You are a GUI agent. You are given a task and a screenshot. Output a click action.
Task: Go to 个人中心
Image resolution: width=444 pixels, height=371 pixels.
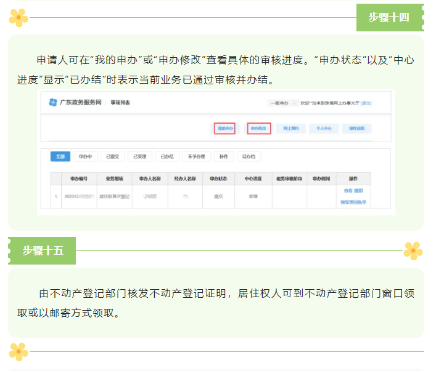point(324,129)
